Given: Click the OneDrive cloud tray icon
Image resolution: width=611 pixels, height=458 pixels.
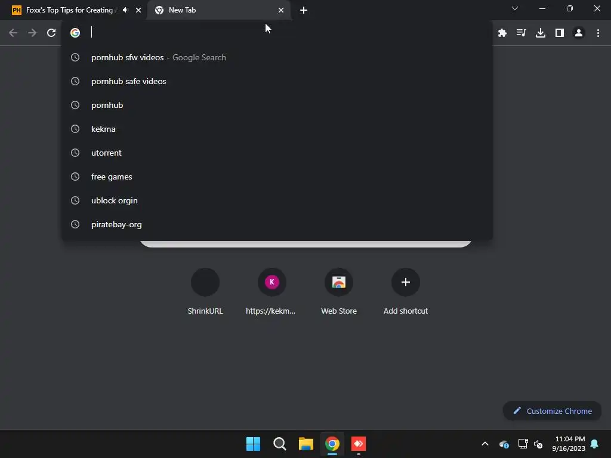Looking at the screenshot, I should click(504, 444).
